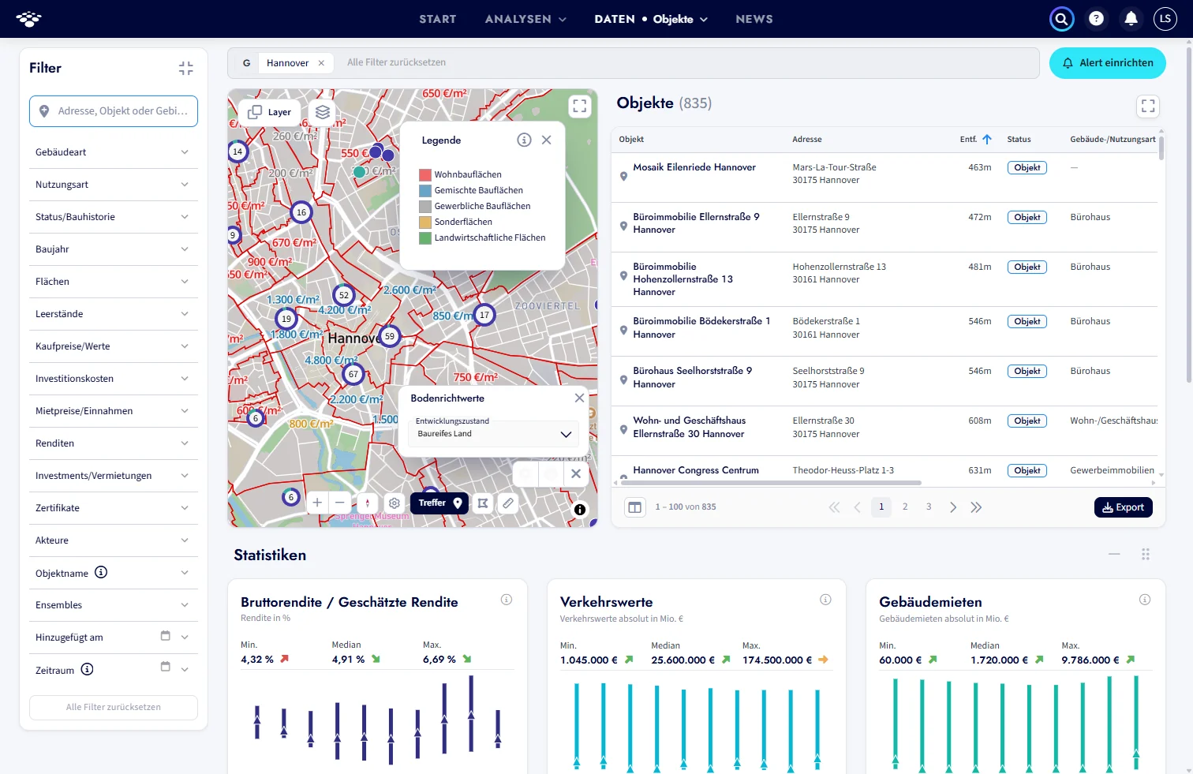Click the Alert einrichten button

tap(1108, 63)
